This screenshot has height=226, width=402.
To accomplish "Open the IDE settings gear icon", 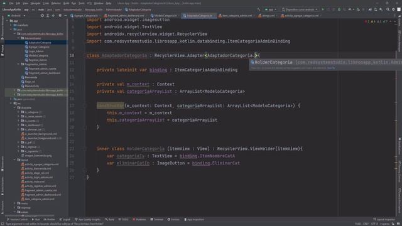I will 394,9.
